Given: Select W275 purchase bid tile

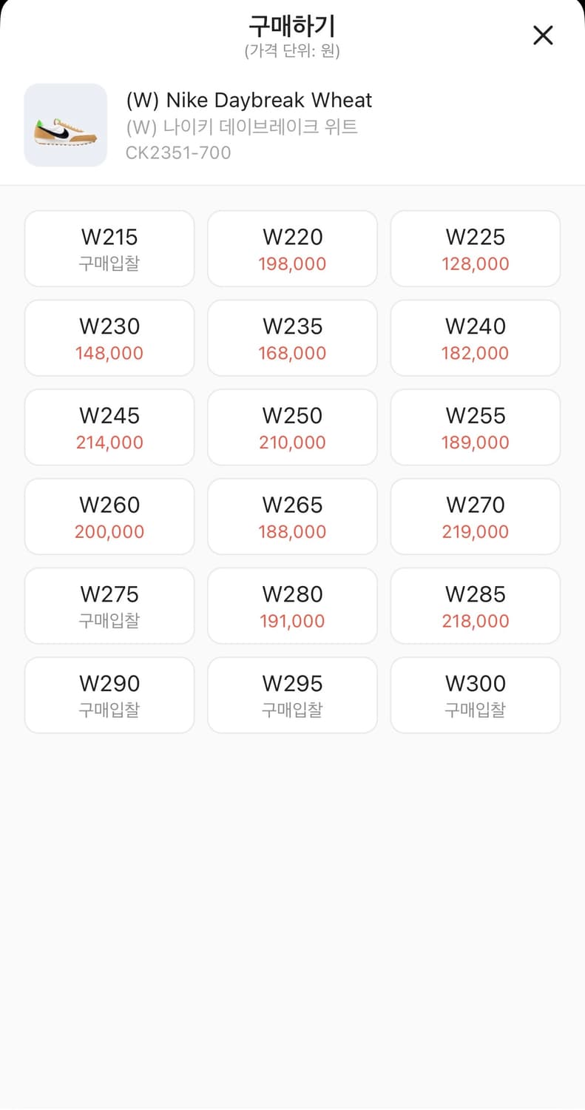Looking at the screenshot, I should [x=109, y=606].
